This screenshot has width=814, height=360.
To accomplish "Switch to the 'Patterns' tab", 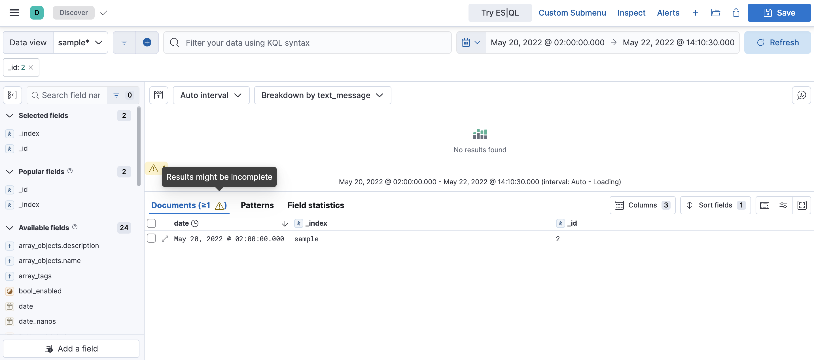I will [257, 204].
